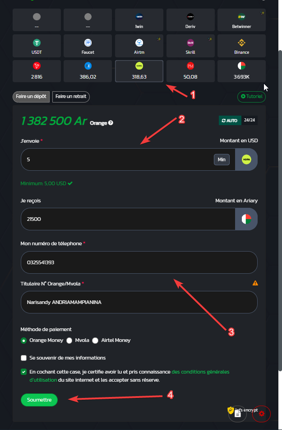
Task: Click the Min amount button
Action: point(222,159)
